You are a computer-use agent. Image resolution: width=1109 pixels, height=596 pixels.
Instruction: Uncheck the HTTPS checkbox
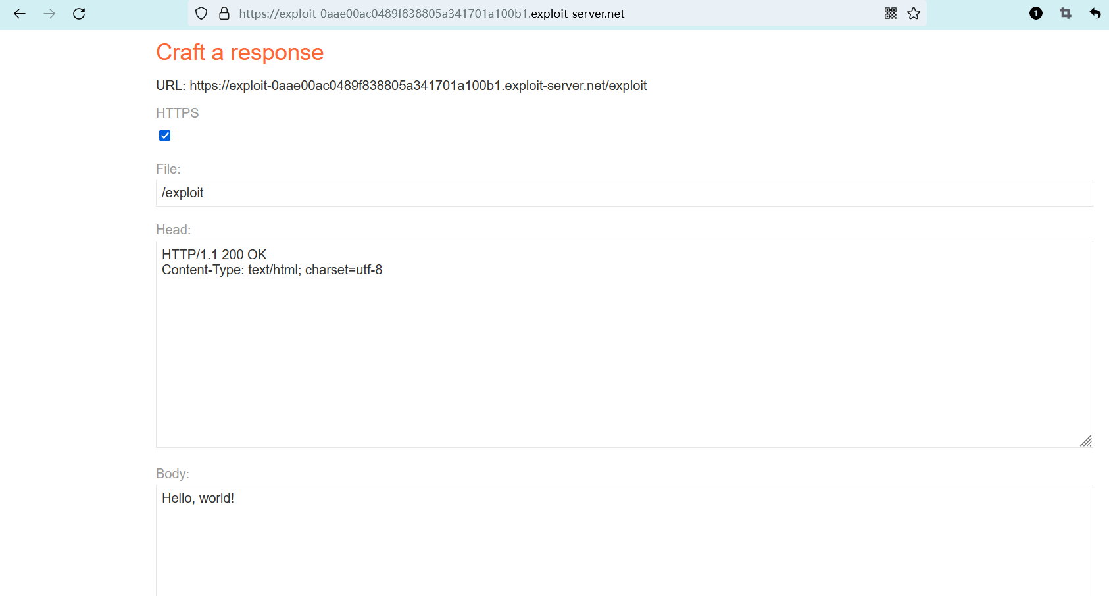pos(165,136)
